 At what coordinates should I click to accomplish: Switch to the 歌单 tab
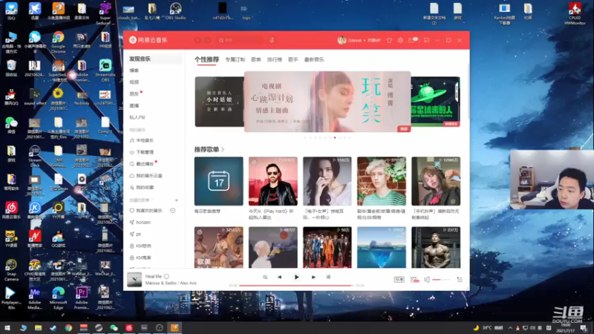(x=256, y=59)
